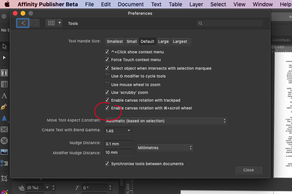This screenshot has height=194, width=292.
Task: Set tool handle size to Large
Action: click(163, 41)
